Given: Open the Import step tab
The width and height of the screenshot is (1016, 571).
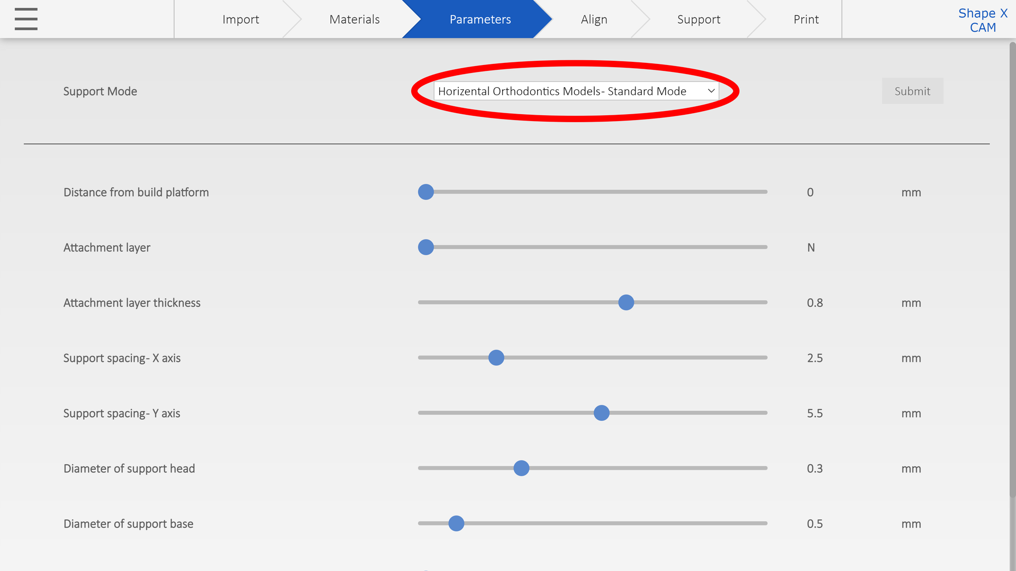Looking at the screenshot, I should coord(240,20).
